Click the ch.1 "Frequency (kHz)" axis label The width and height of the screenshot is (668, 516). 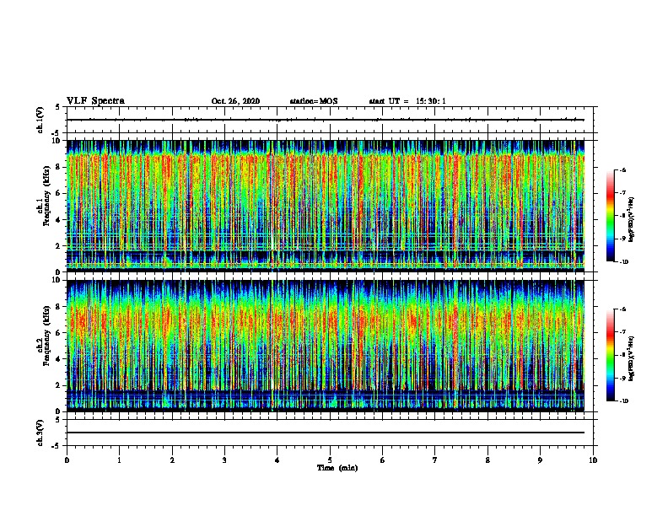point(46,196)
